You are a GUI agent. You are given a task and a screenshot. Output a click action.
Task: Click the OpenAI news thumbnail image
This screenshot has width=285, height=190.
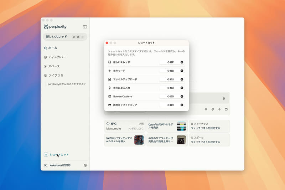(181, 126)
